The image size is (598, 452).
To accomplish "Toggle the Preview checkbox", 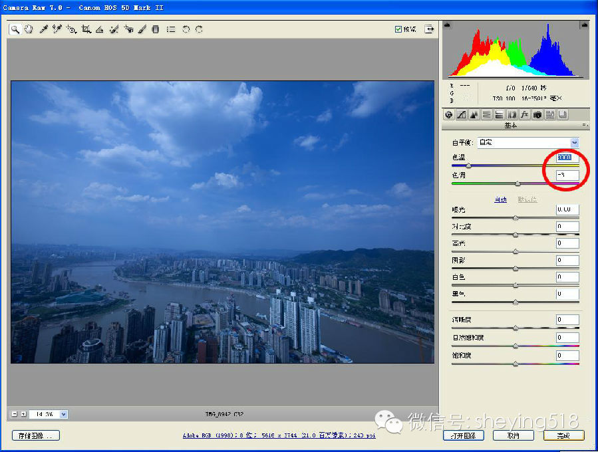I will point(398,29).
